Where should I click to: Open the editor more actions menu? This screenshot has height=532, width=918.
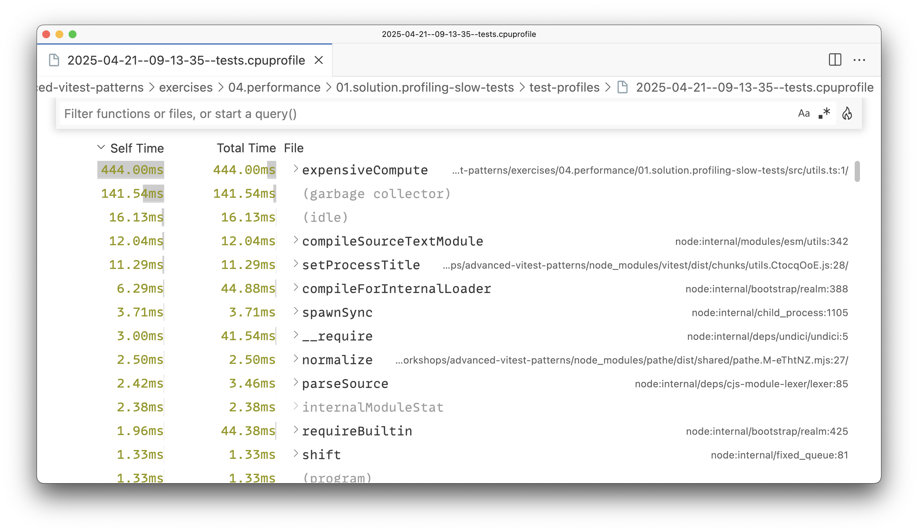pos(859,60)
